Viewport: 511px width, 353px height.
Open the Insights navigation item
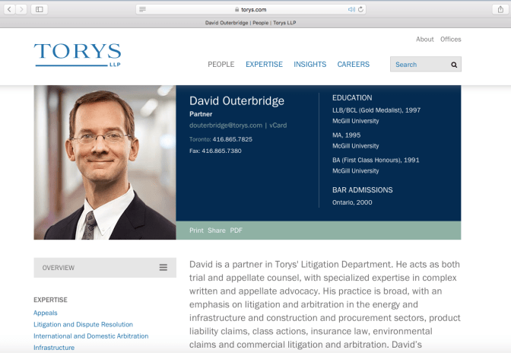point(309,65)
